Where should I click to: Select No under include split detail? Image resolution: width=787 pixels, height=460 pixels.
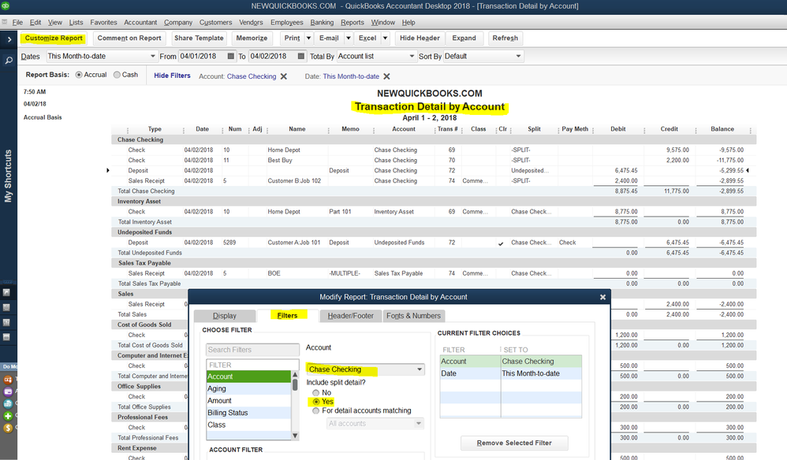(x=316, y=392)
